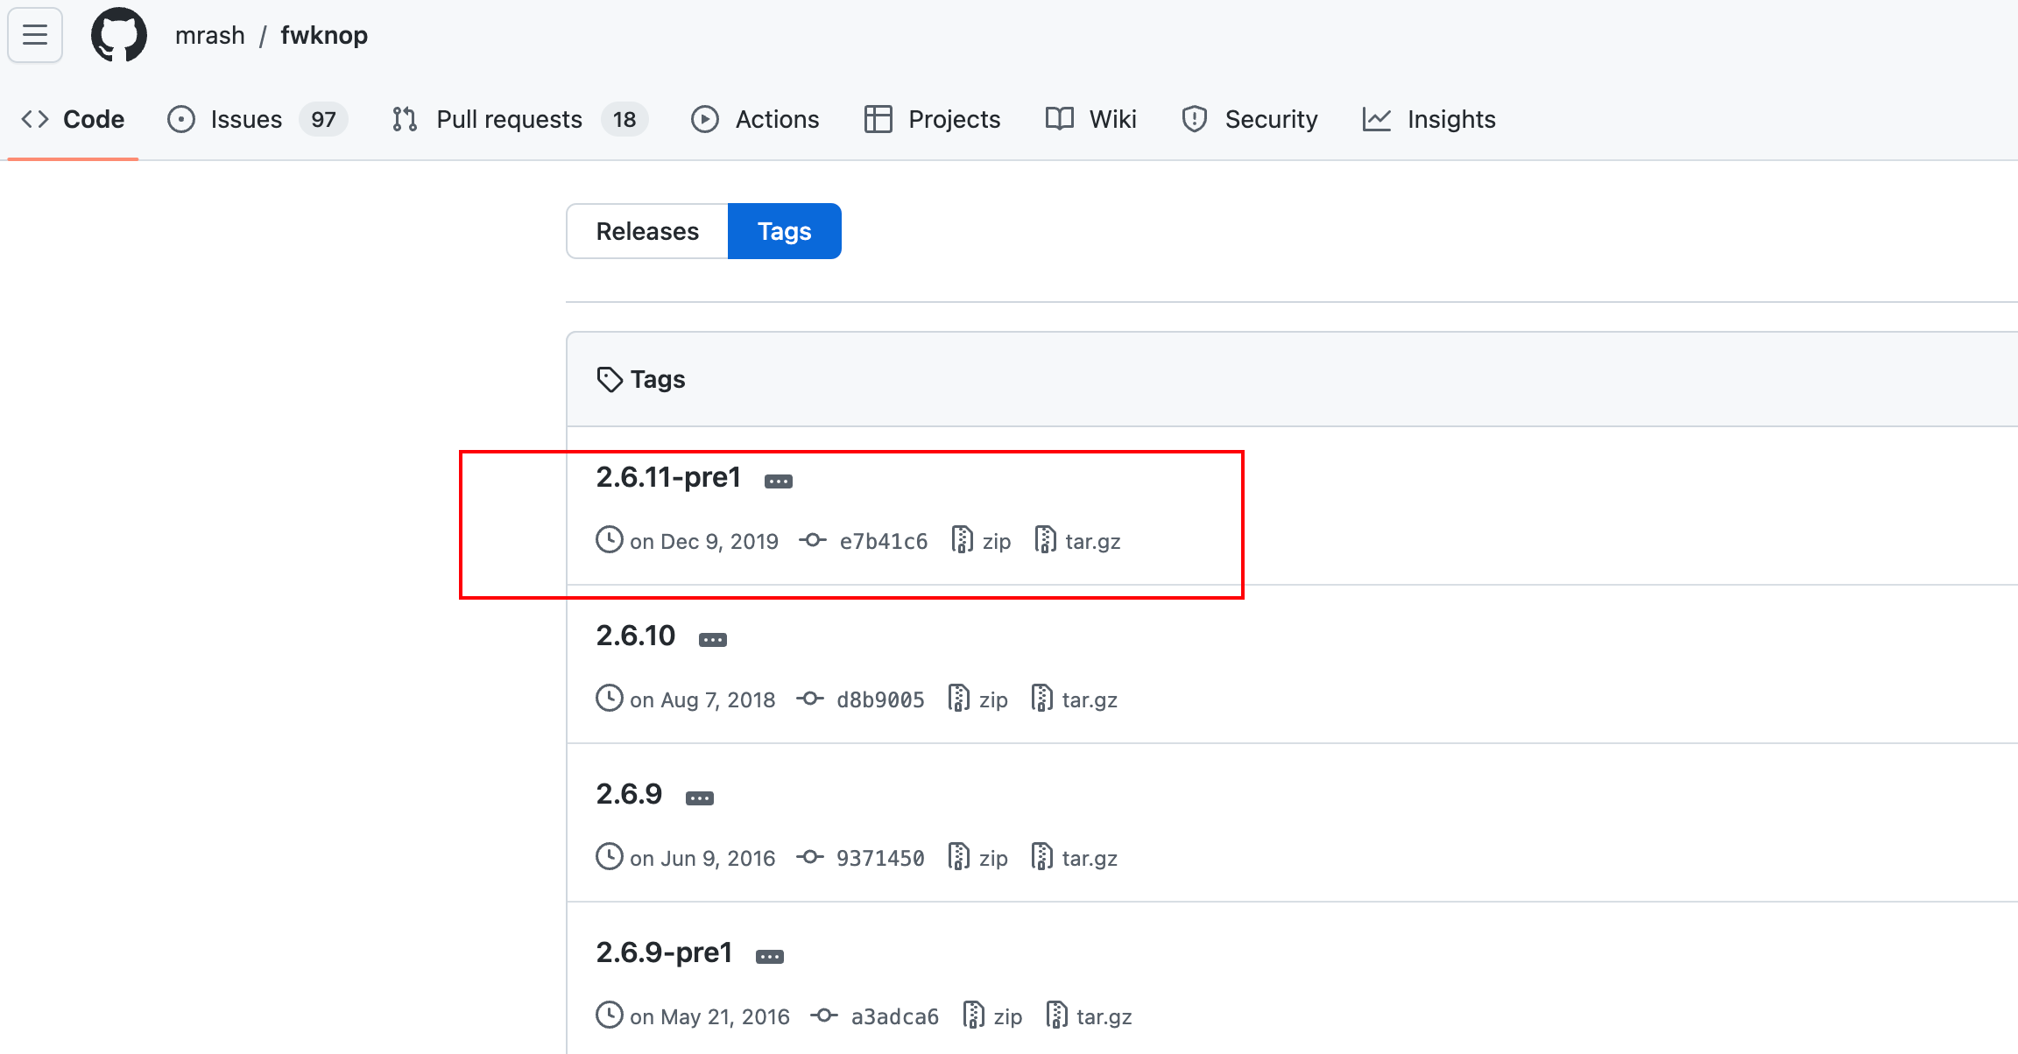The image size is (2018, 1054).
Task: Open the hamburger navigation menu
Action: (x=35, y=35)
